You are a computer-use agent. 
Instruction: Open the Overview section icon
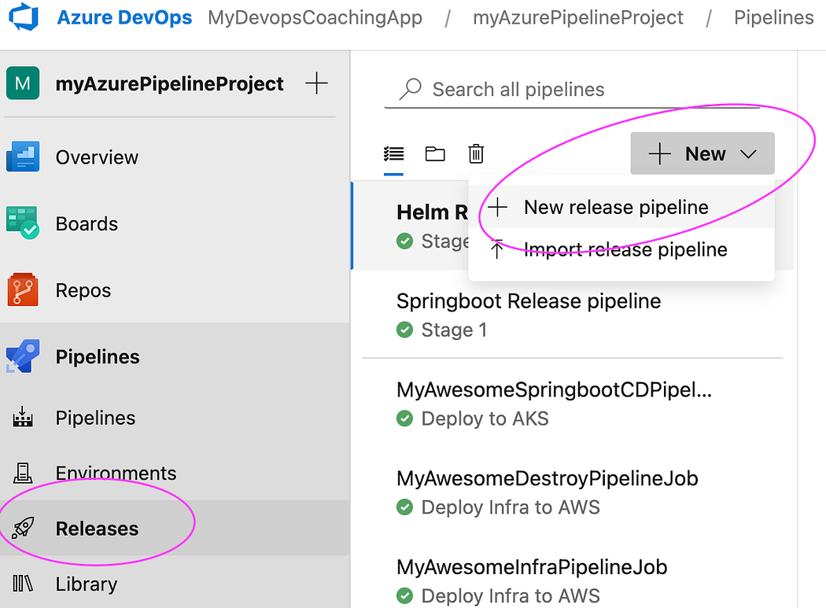pos(23,157)
